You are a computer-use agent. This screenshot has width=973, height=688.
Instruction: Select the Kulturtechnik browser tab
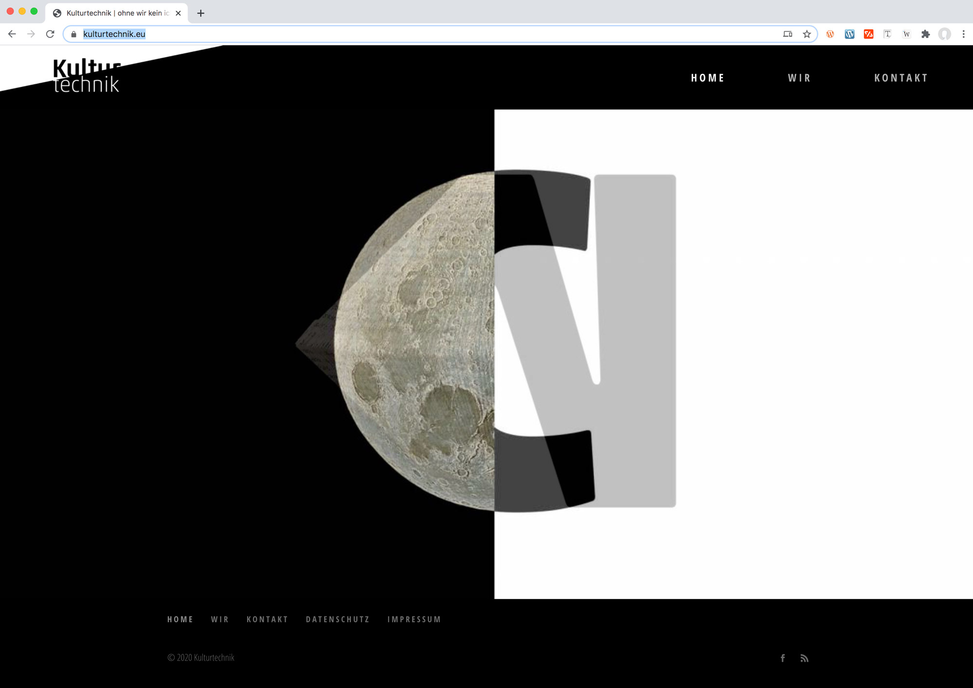117,13
